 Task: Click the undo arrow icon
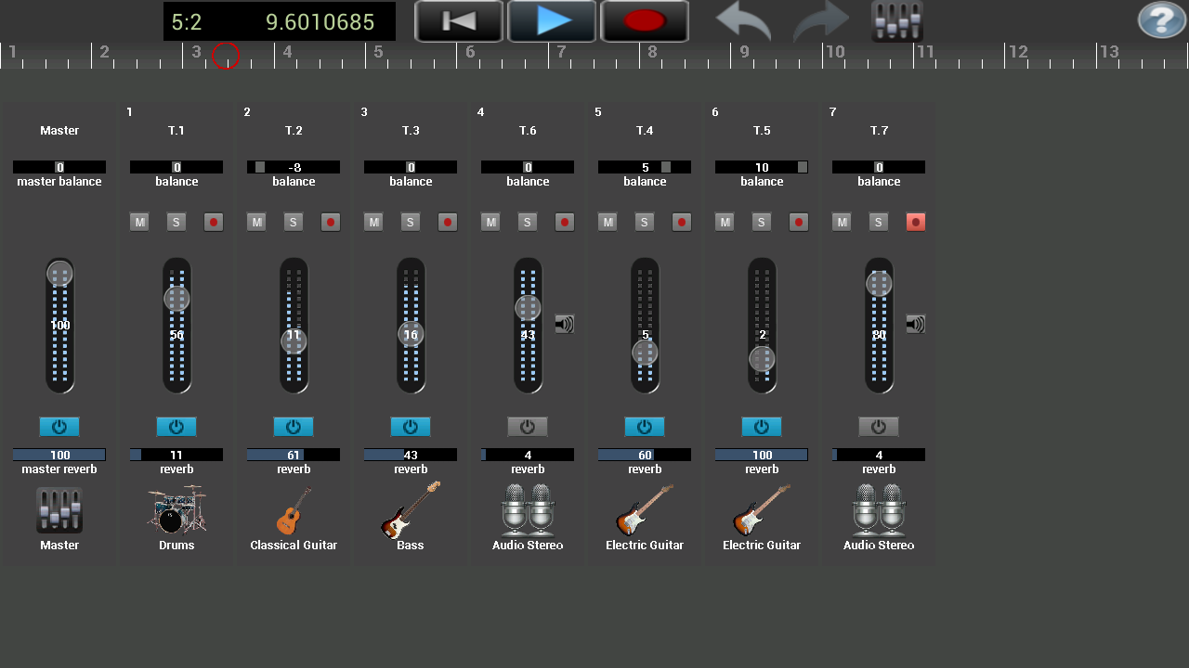pyautogui.click(x=742, y=20)
